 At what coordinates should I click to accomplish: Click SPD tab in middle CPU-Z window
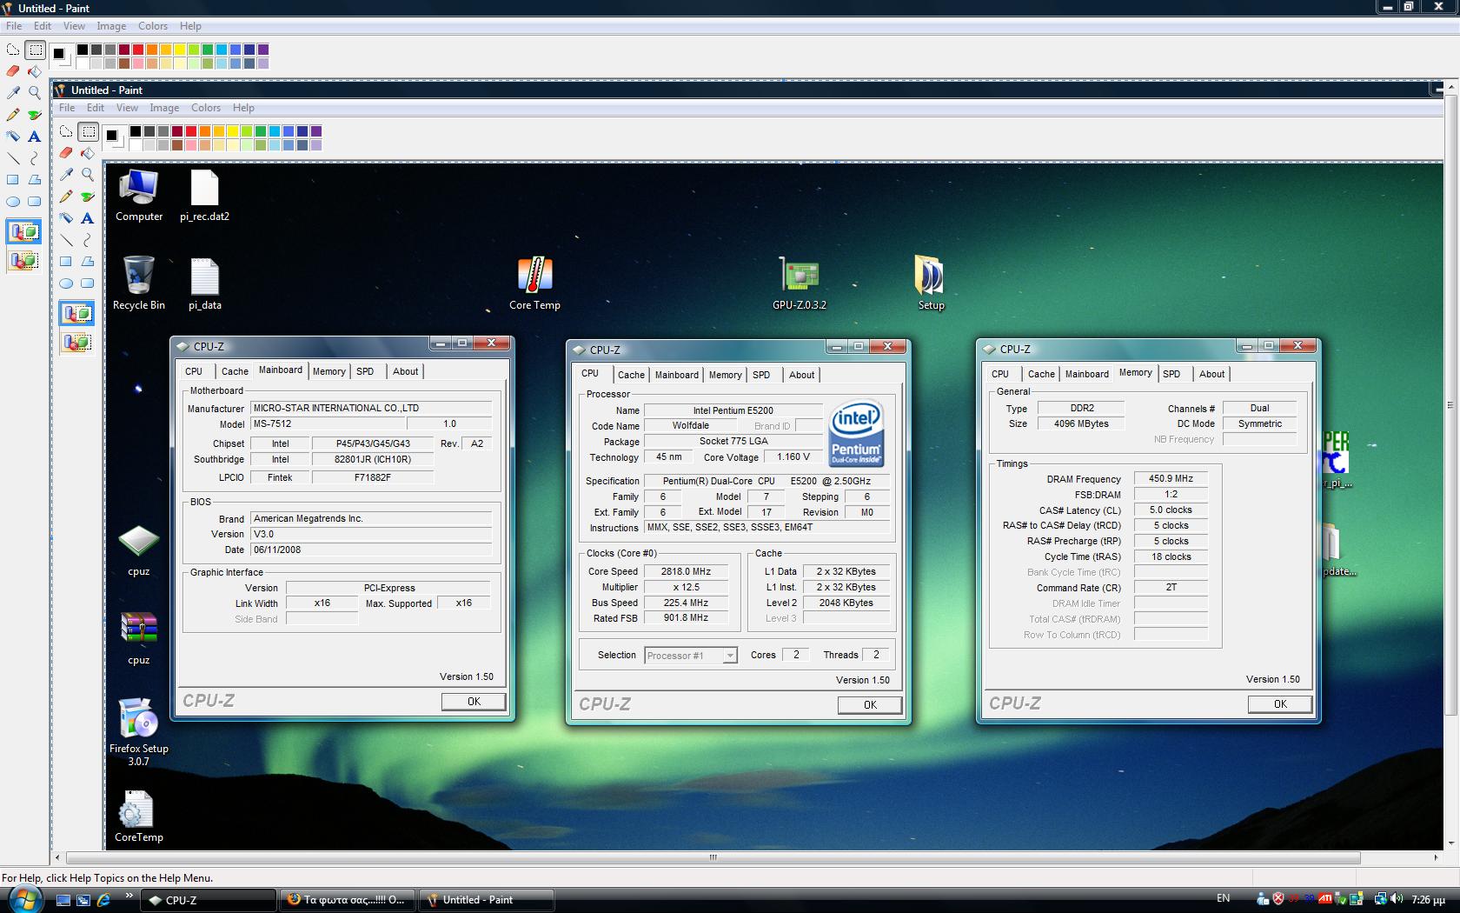[761, 375]
